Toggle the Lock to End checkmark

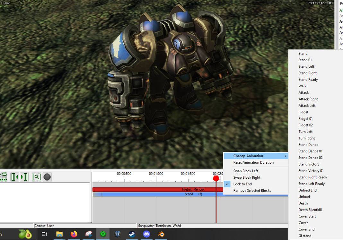[227, 184]
